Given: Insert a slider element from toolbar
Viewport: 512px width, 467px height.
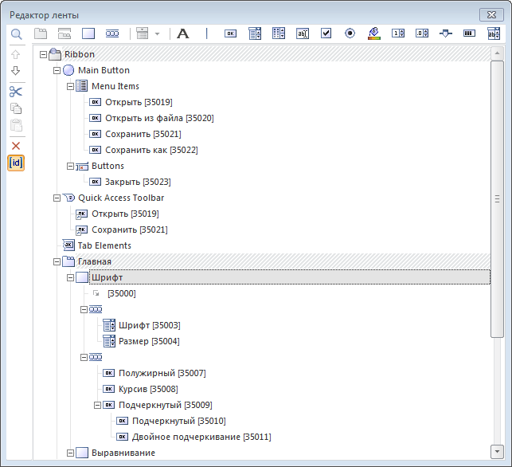Looking at the screenshot, I should (445, 33).
